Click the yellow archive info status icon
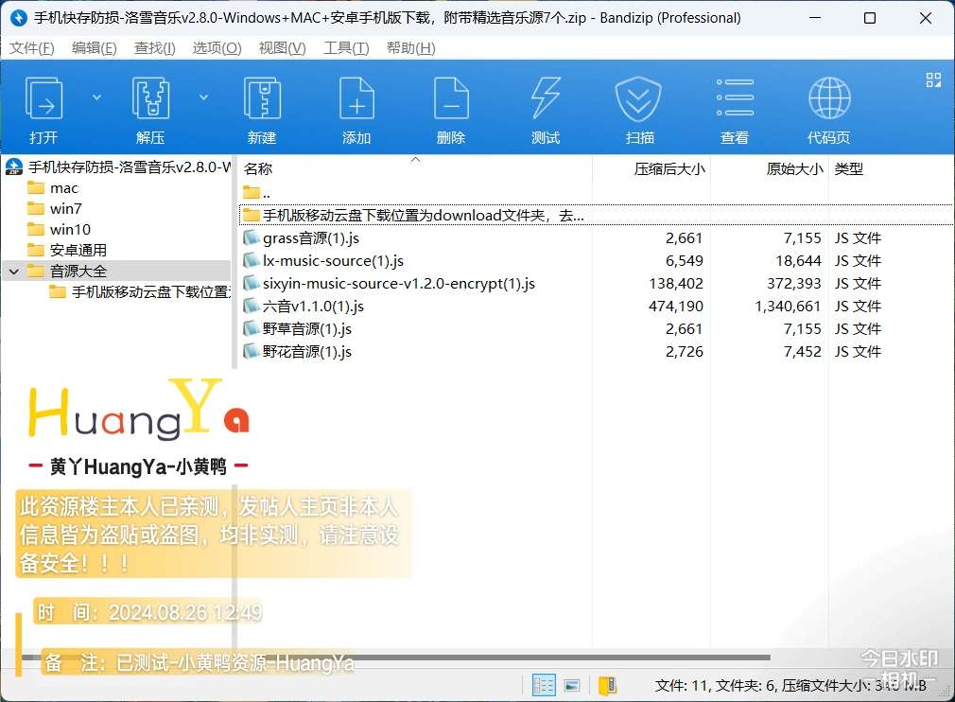 click(x=608, y=686)
